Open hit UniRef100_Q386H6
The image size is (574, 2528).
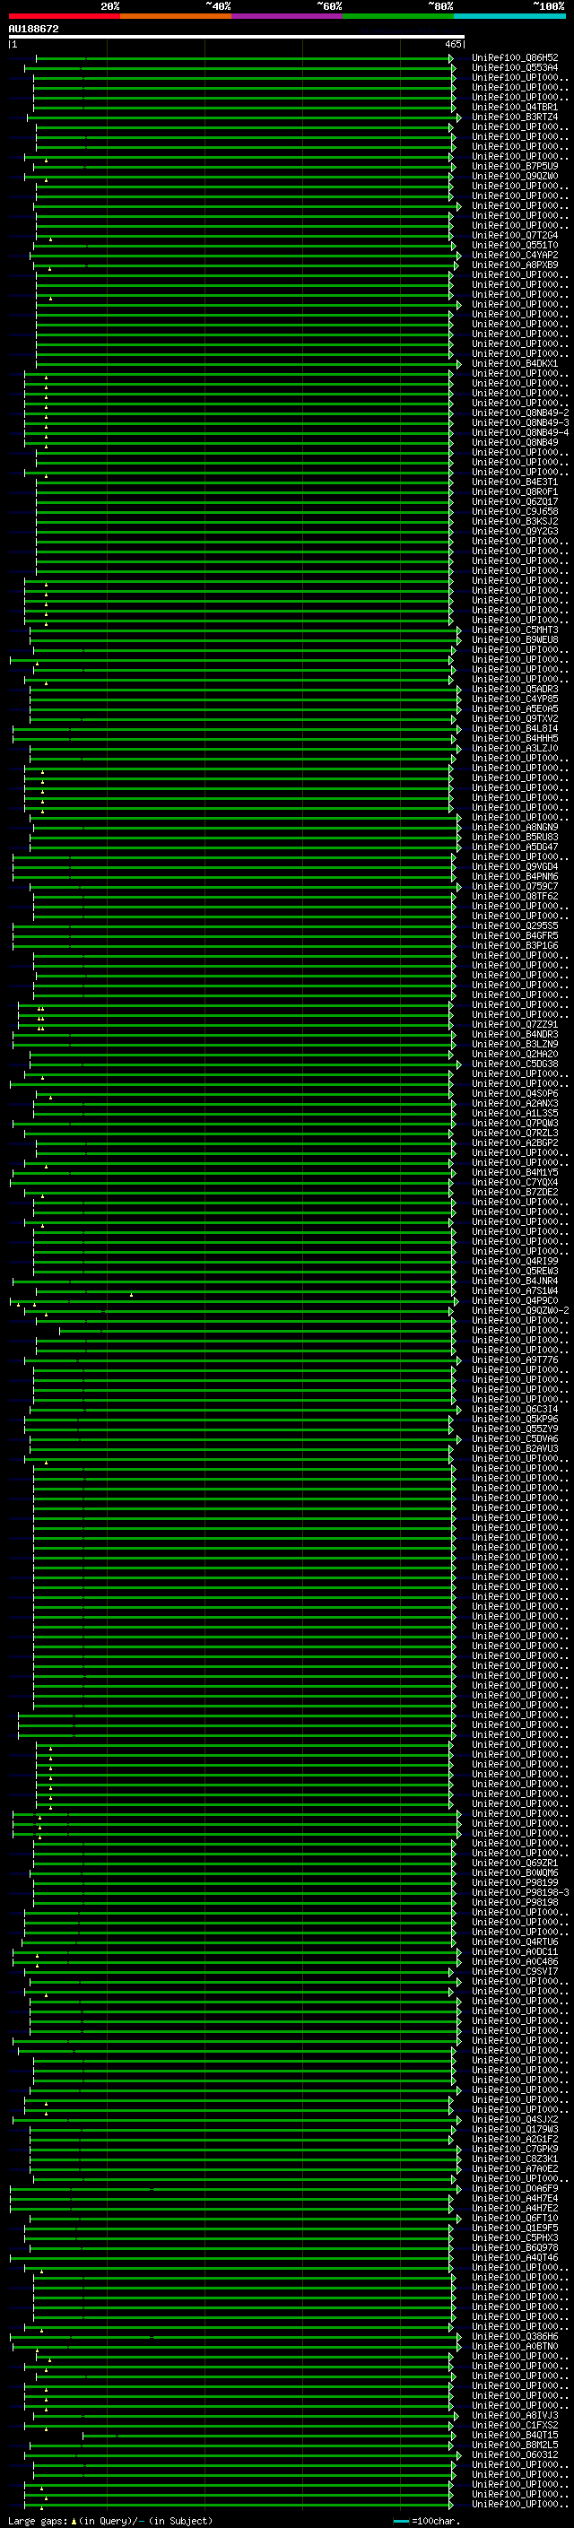515,2337
